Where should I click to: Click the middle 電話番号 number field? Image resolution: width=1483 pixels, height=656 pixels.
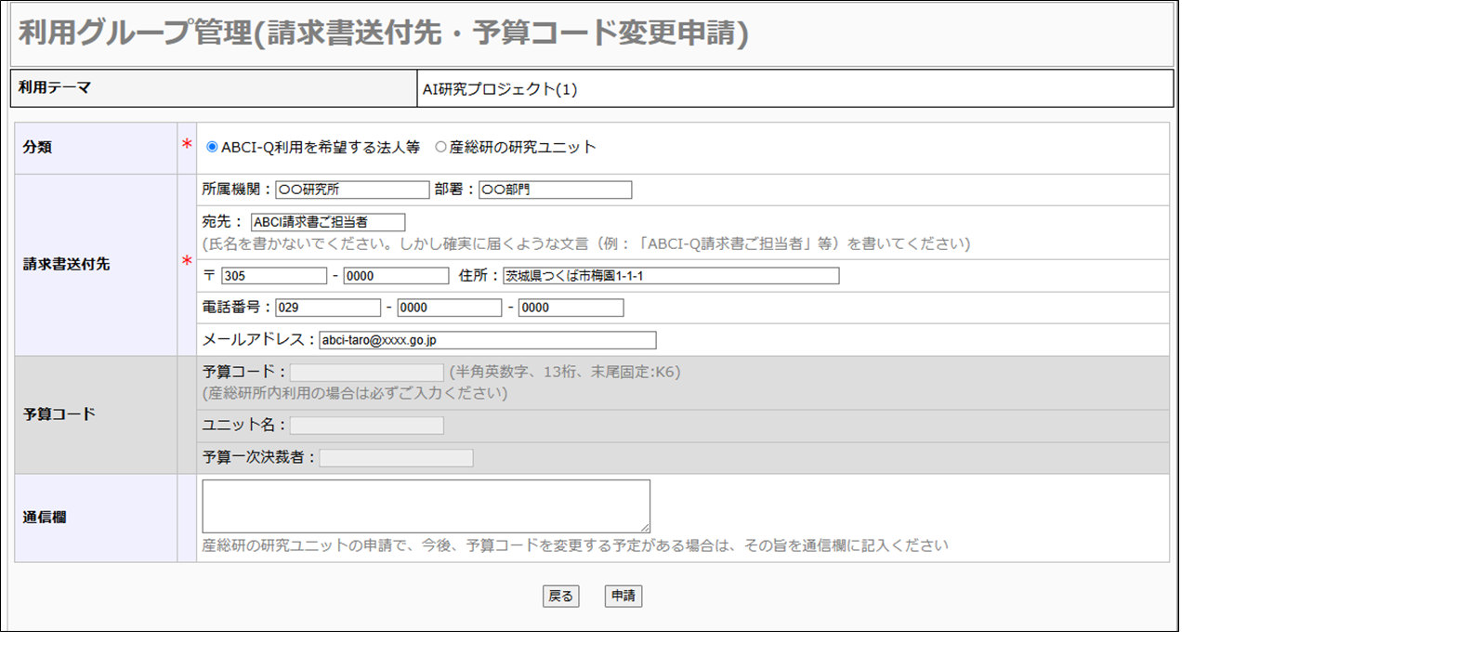click(x=449, y=308)
